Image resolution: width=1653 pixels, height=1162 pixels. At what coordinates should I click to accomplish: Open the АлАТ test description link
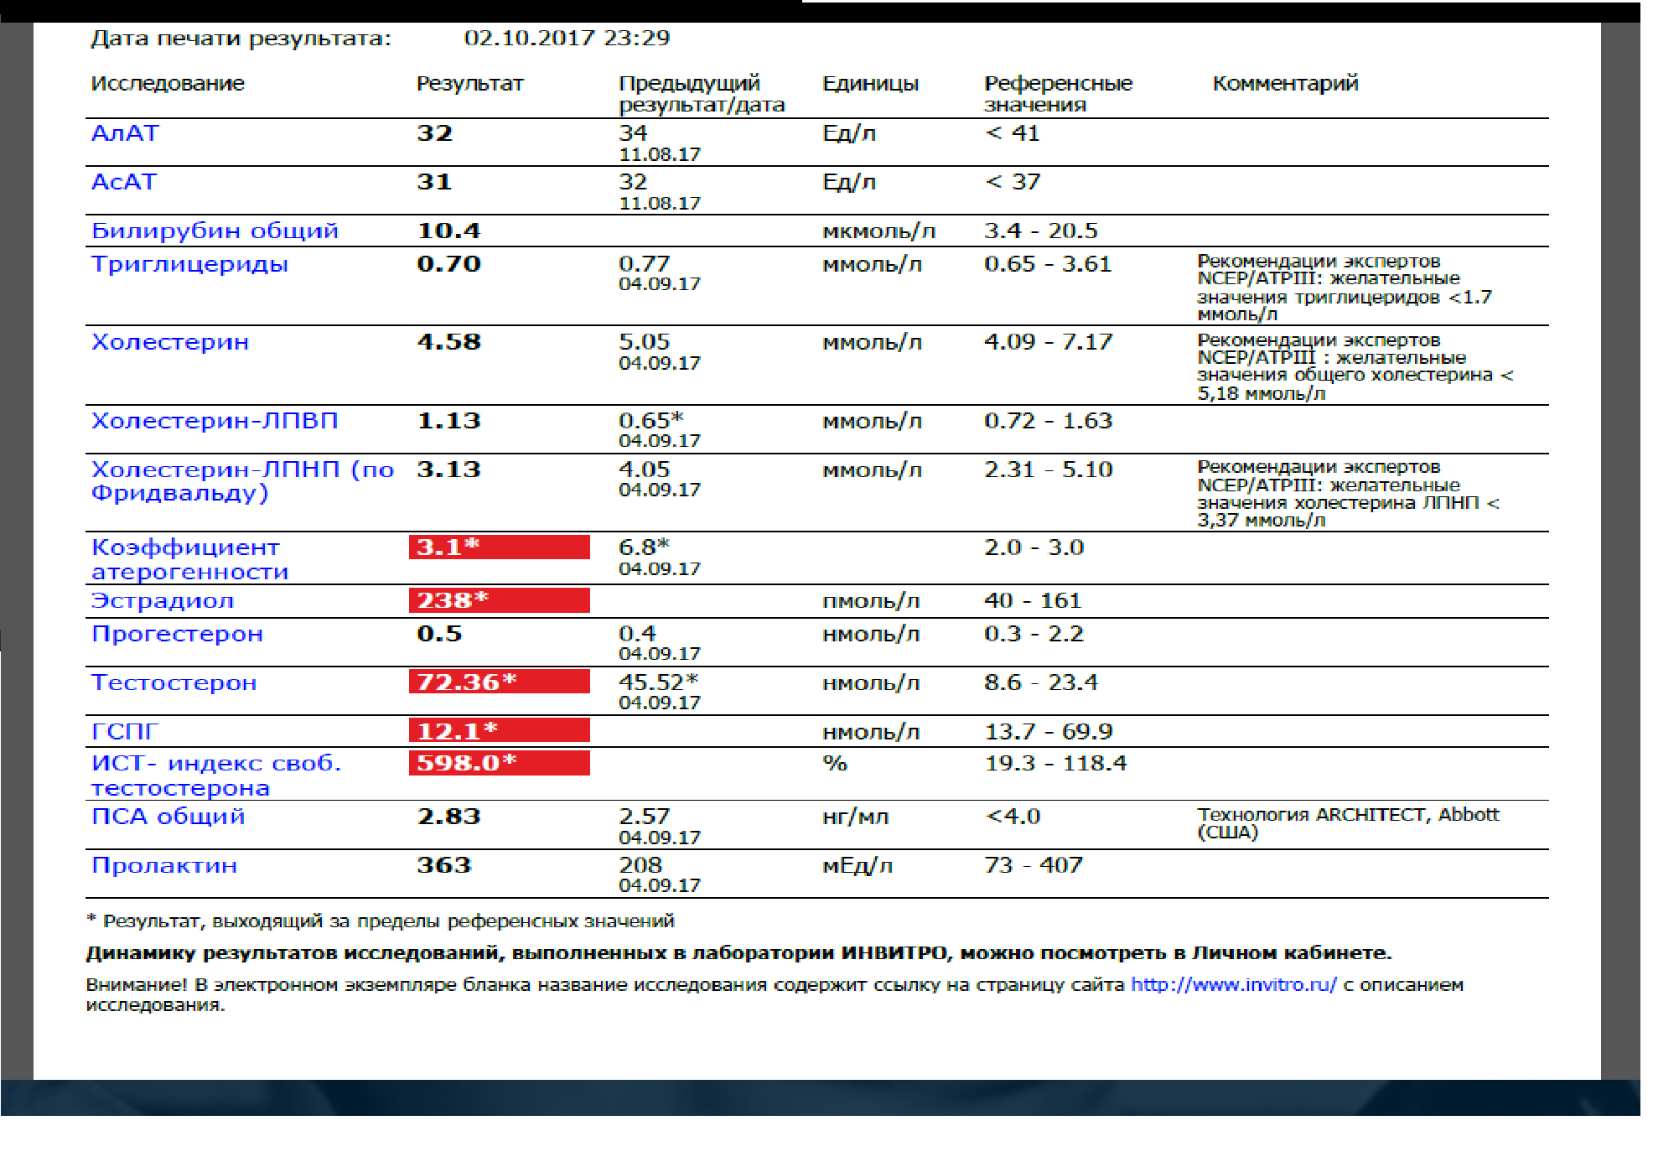point(124,133)
